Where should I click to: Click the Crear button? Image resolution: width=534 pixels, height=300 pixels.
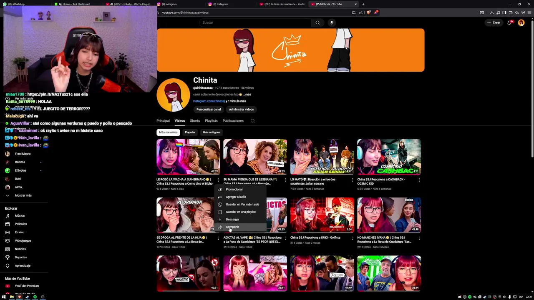pos(494,22)
